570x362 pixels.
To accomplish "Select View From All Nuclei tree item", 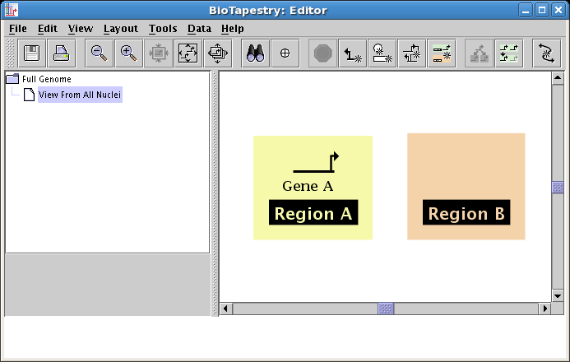I will pos(79,95).
